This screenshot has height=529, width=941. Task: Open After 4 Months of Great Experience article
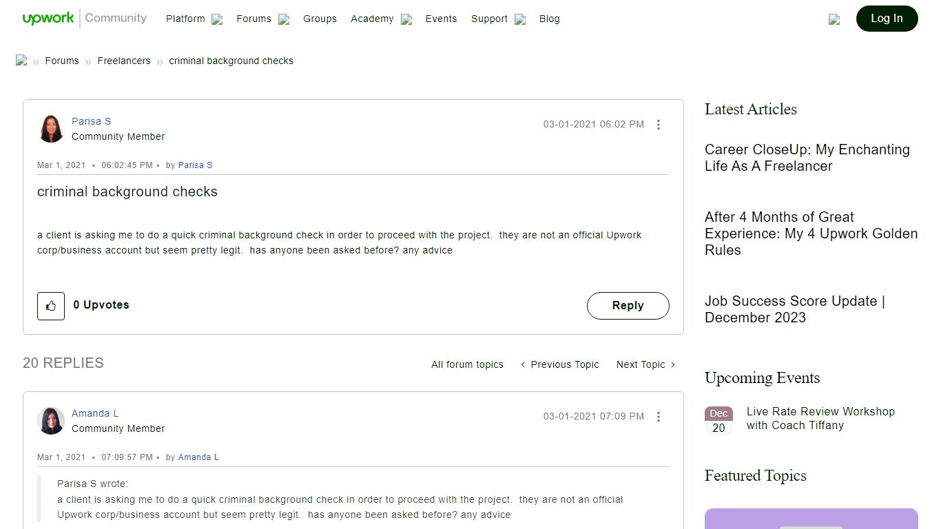[x=811, y=234]
